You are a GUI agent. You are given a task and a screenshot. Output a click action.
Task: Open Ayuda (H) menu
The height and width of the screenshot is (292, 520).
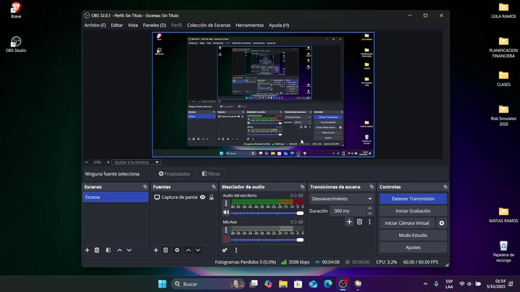tap(279, 25)
